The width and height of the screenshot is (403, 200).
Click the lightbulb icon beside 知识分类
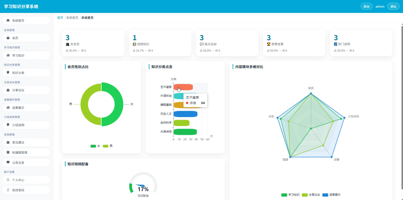(8, 73)
